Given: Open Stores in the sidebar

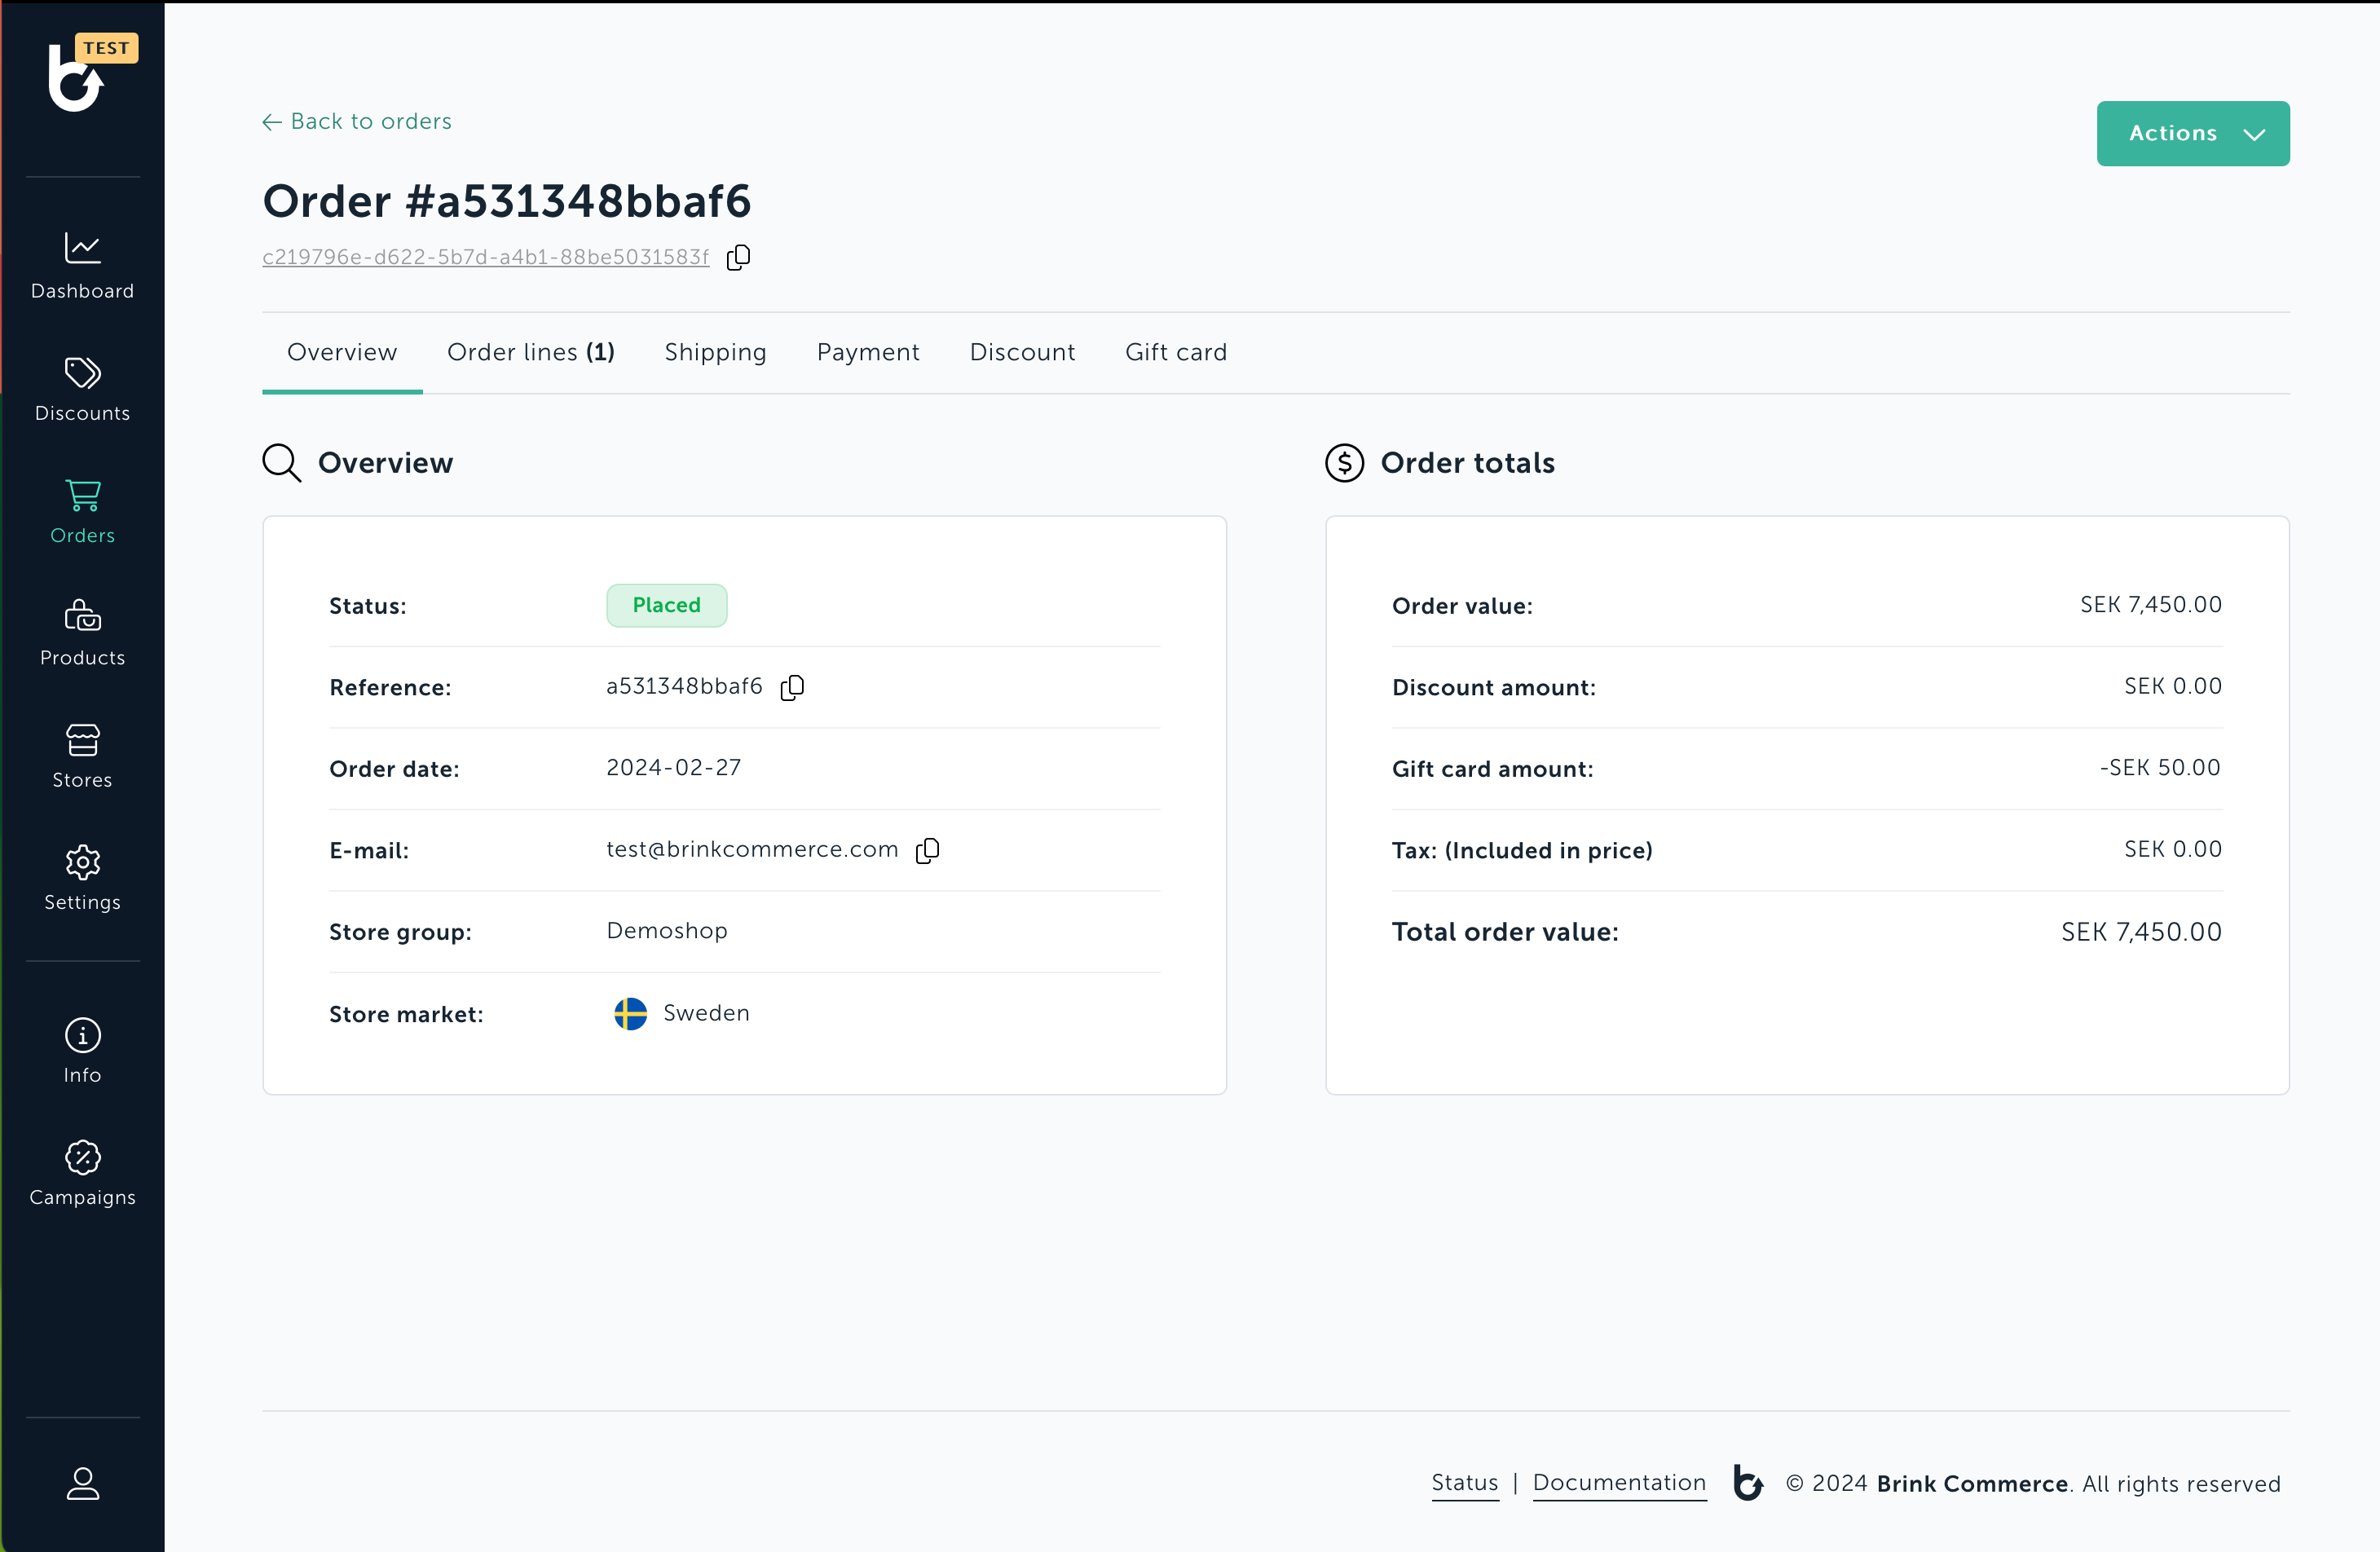Looking at the screenshot, I should [82, 756].
